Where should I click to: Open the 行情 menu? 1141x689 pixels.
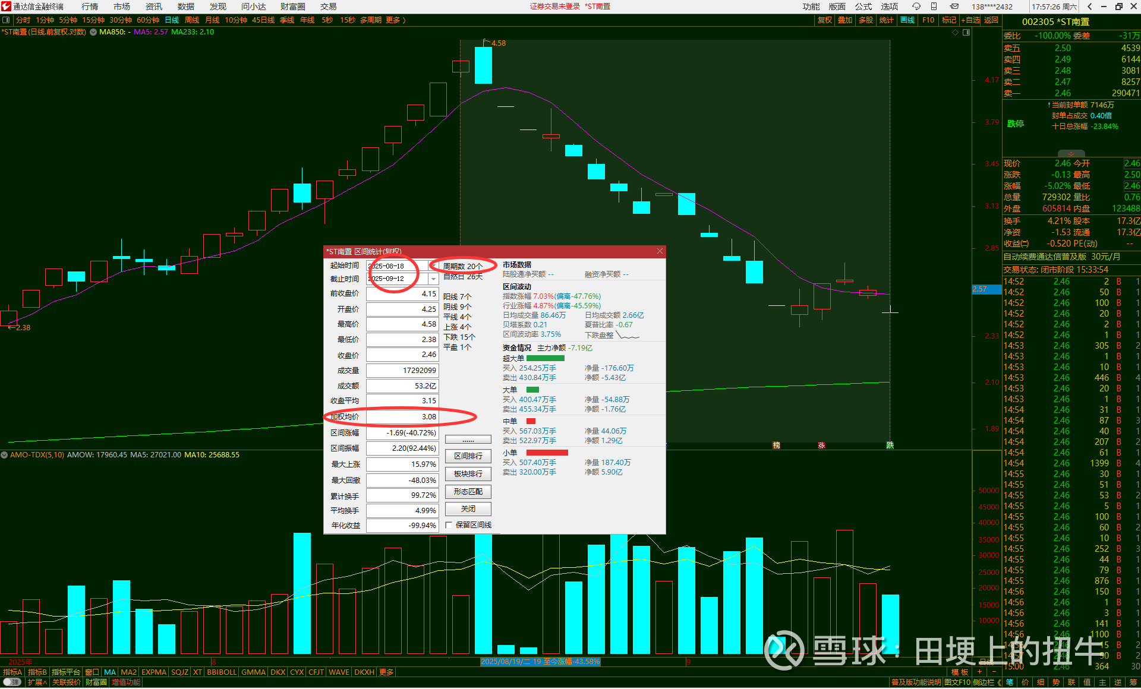(x=90, y=7)
